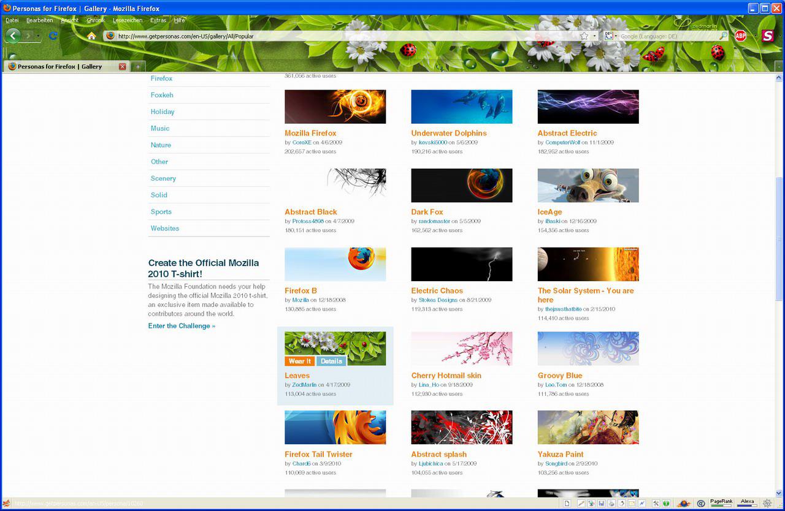785x511 pixels.
Task: Click the hammer and wrench tools status icon
Action: coord(656,504)
